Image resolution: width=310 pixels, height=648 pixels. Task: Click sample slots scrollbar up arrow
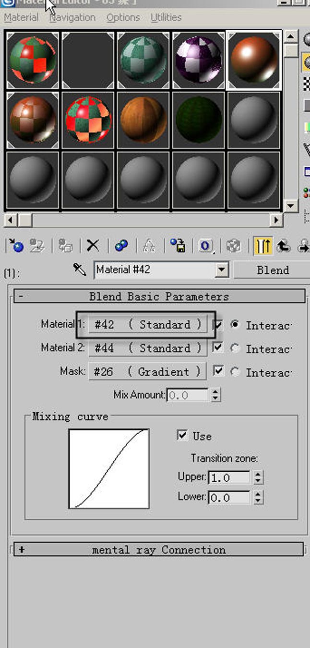[290, 37]
